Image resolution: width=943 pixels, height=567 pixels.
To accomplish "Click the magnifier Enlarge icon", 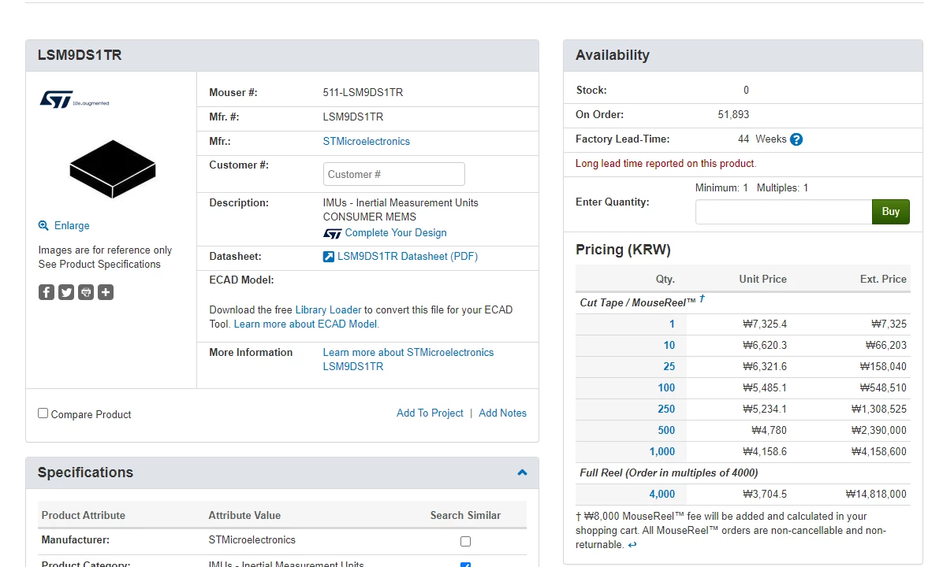I will (43, 225).
